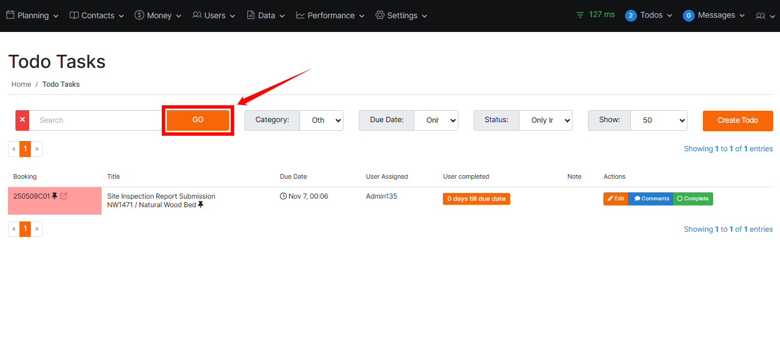Click the Create Todo button
Screen dimensions: 780x351
tap(737, 120)
